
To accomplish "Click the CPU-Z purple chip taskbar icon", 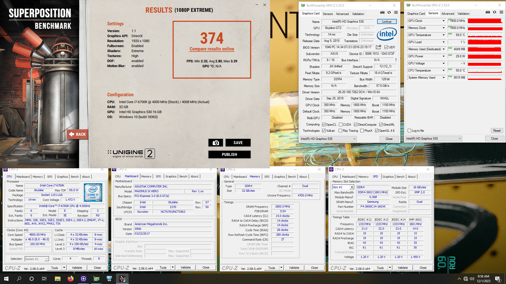I will point(84,279).
